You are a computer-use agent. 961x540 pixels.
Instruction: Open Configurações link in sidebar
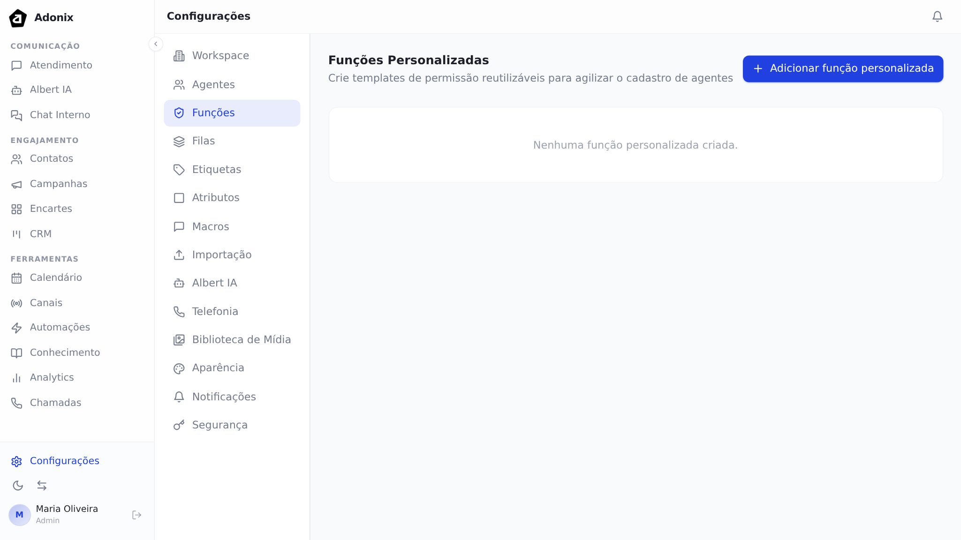click(64, 461)
